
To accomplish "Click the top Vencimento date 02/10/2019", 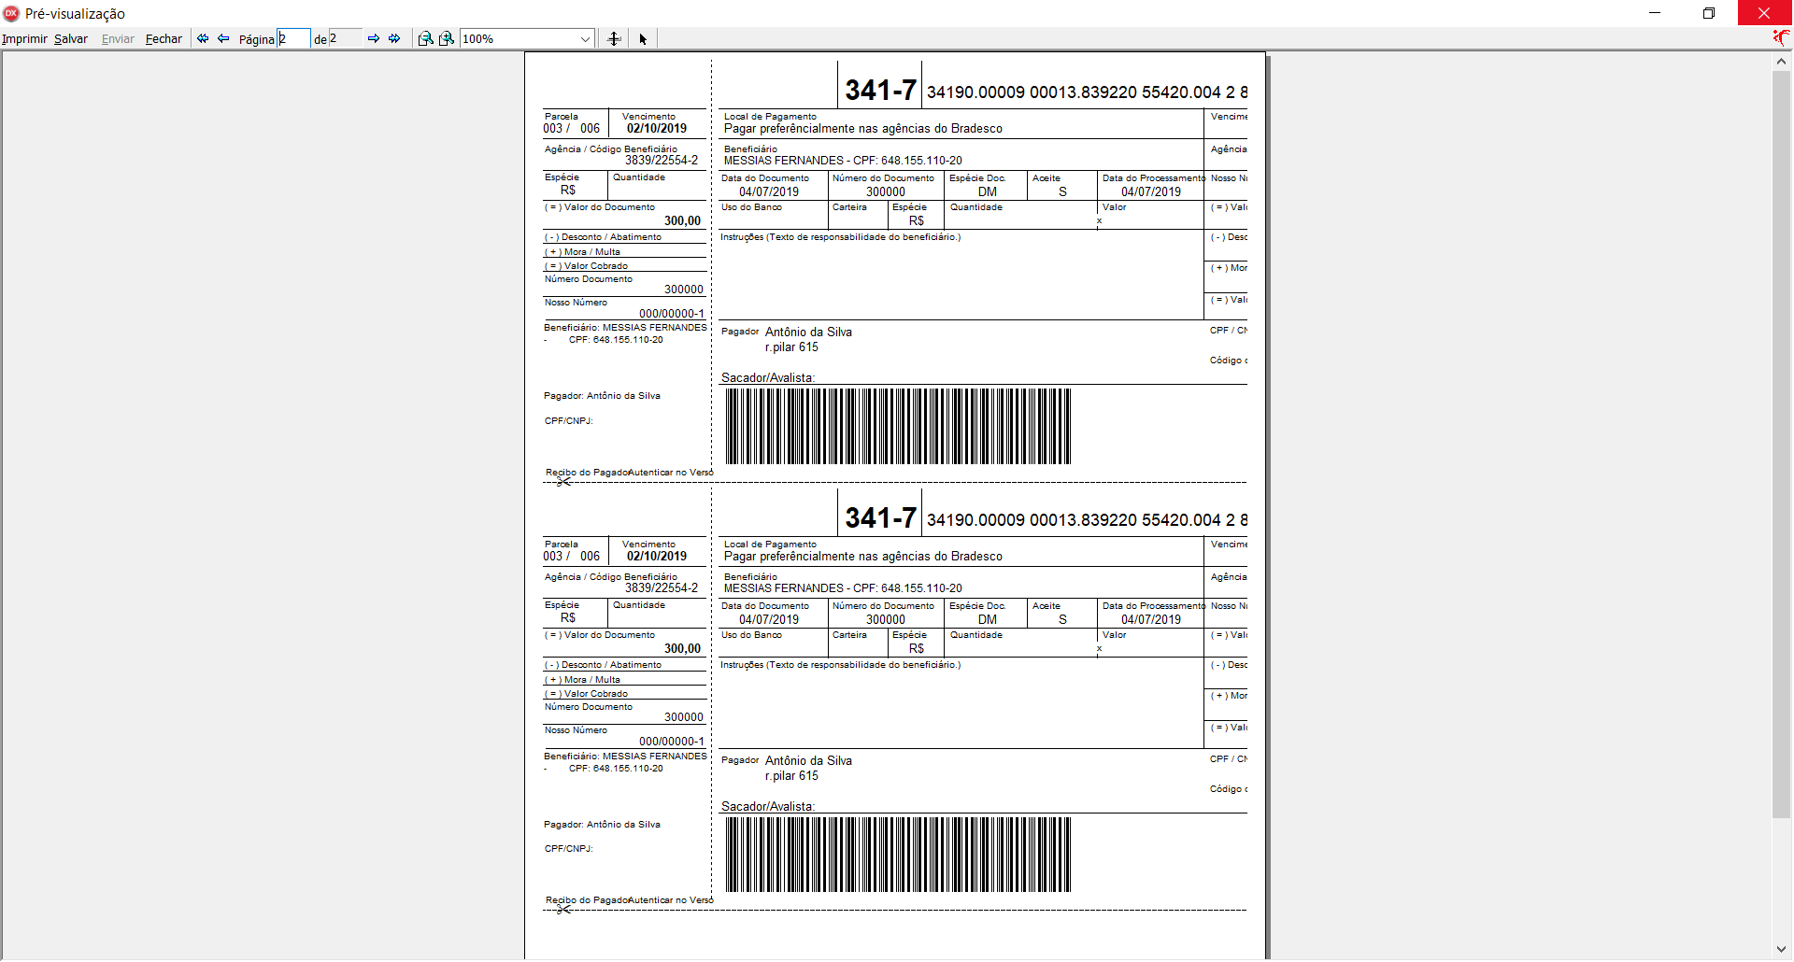I will [657, 129].
